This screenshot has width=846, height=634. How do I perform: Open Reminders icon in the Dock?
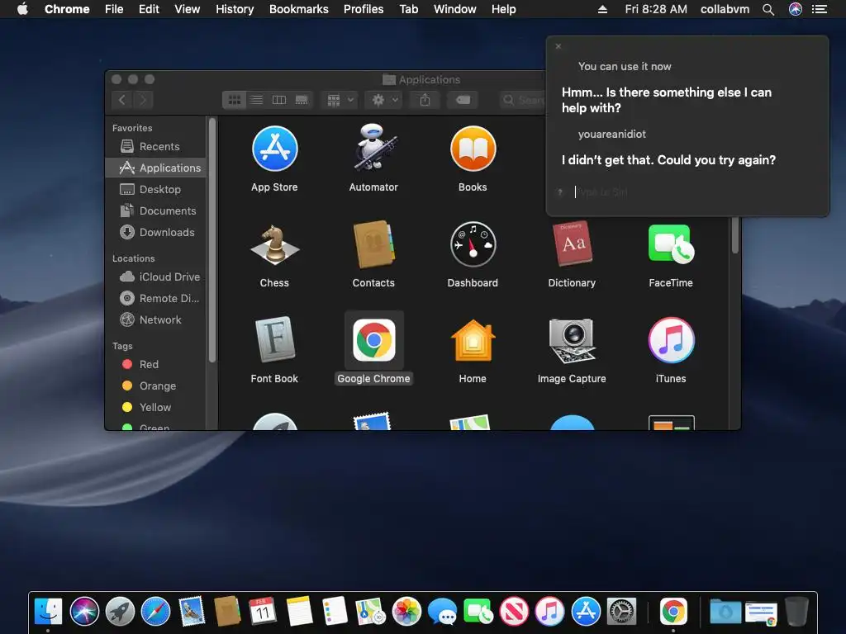(x=335, y=612)
